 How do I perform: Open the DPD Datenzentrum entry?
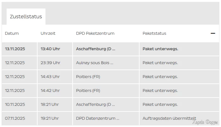click(98, 118)
